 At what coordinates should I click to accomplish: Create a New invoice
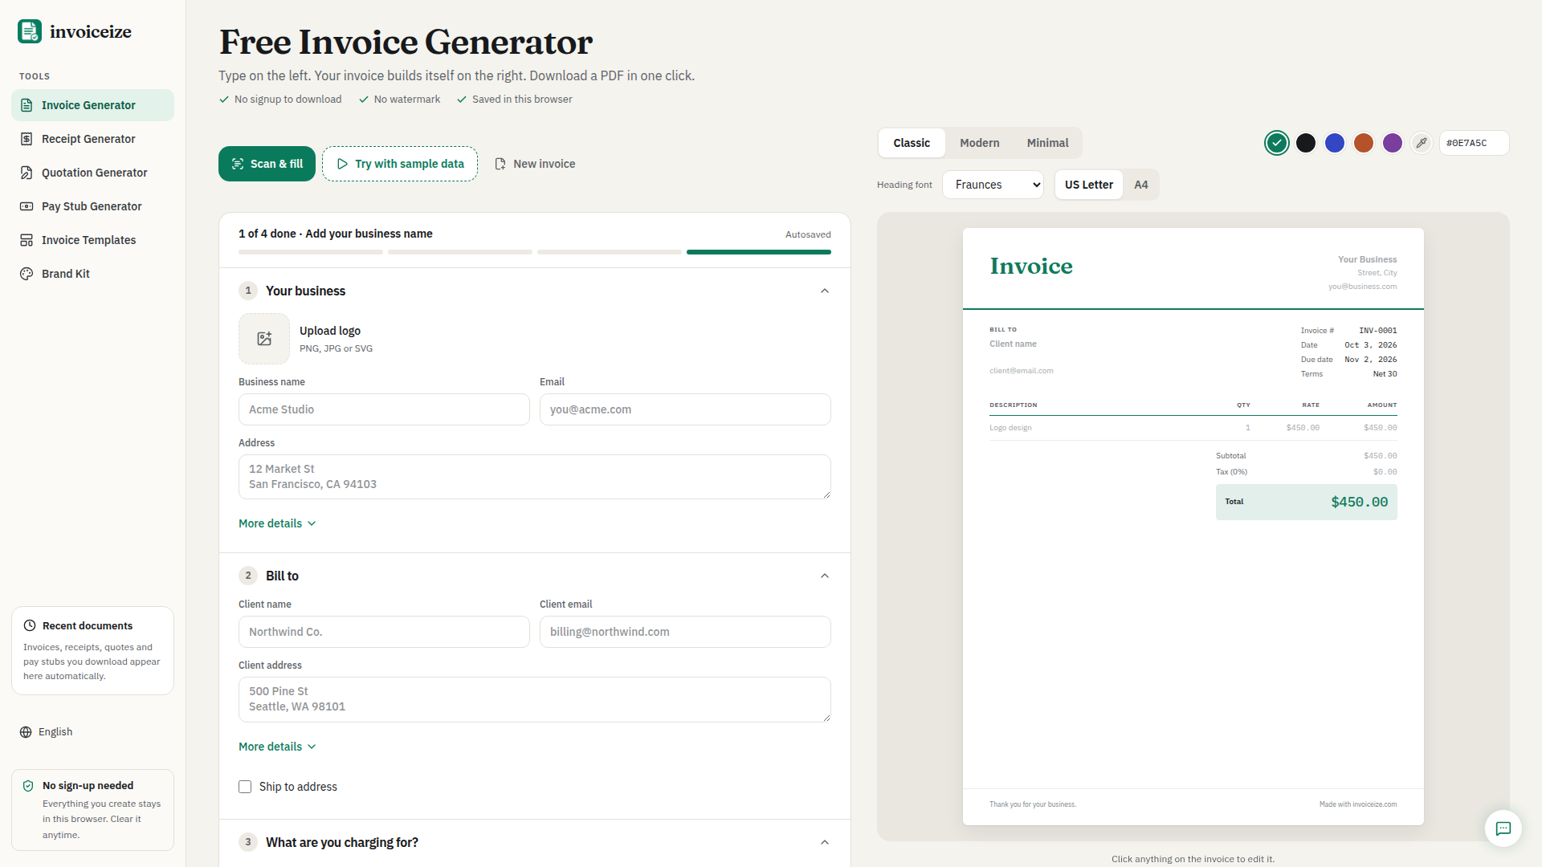(535, 164)
